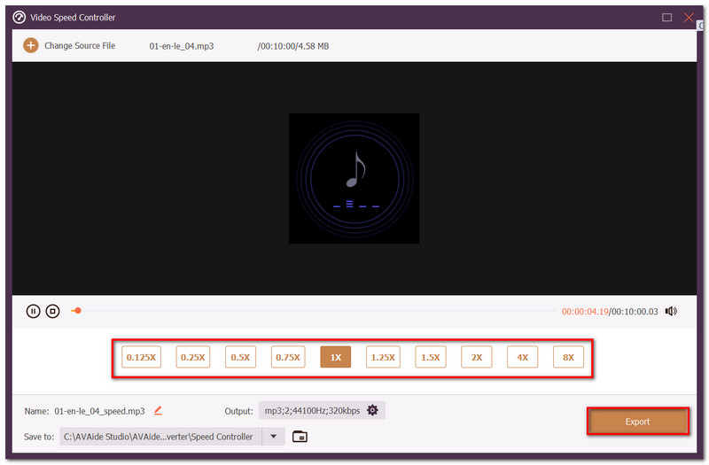Choose the 2X speed option
The image size is (709, 465).
pos(477,357)
